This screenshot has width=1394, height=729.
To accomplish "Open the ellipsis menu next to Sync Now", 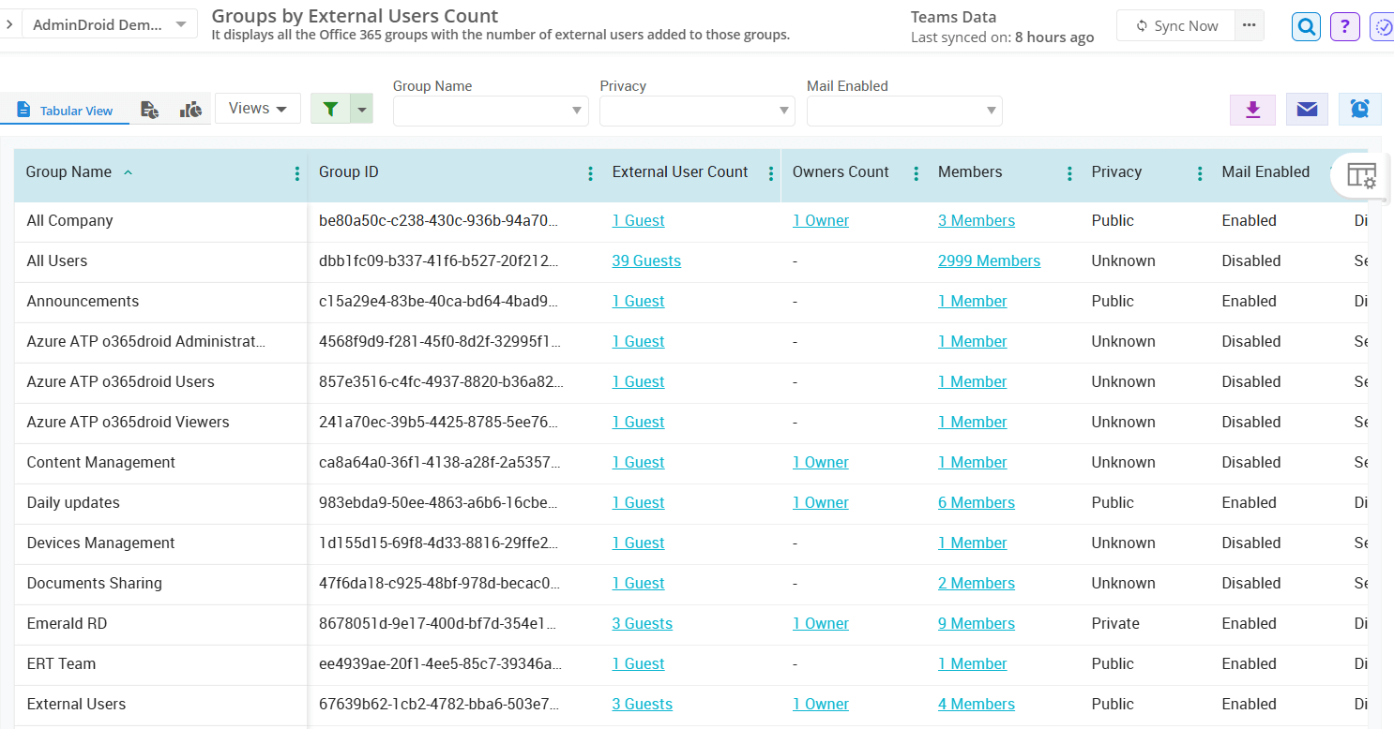I will click(x=1250, y=25).
